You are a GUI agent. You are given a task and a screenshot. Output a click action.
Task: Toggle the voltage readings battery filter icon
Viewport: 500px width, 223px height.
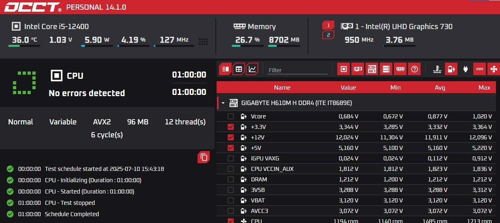pyautogui.click(x=451, y=69)
